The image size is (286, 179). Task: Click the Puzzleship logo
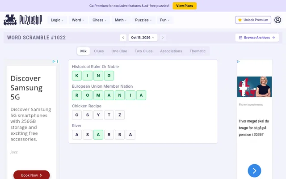tap(23, 20)
